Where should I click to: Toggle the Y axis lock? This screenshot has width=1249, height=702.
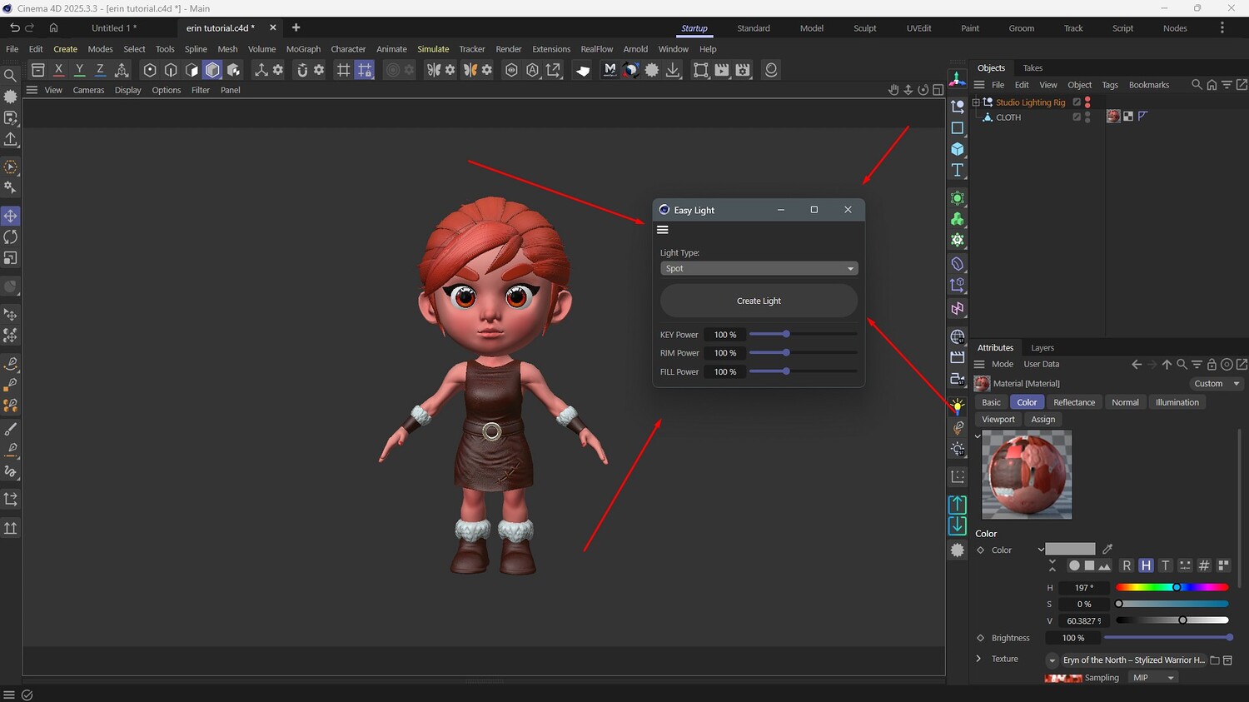coord(79,70)
